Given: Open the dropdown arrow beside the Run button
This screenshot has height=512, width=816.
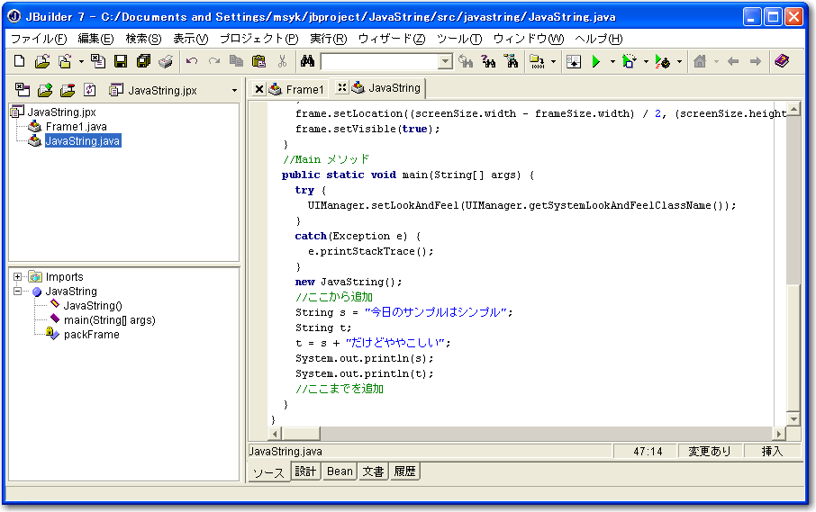Looking at the screenshot, I should [612, 62].
